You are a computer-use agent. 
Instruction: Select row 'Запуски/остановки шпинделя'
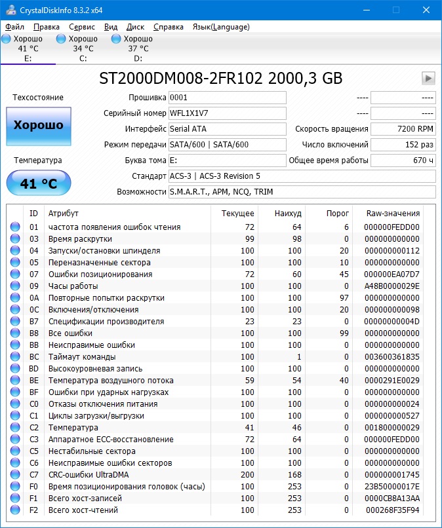(x=216, y=250)
